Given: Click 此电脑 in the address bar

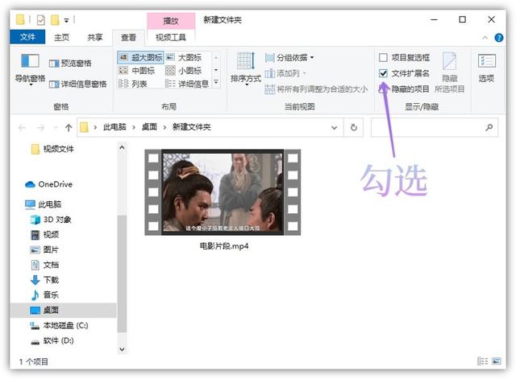Looking at the screenshot, I should [114, 127].
